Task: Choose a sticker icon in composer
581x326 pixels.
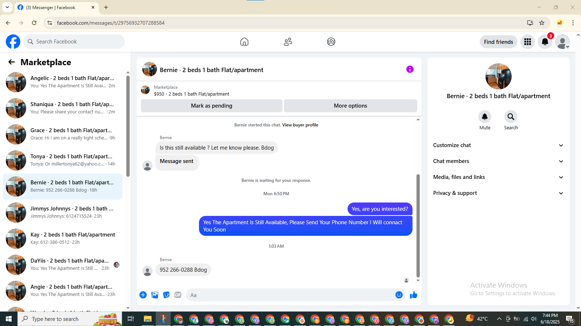Action: coord(166,295)
